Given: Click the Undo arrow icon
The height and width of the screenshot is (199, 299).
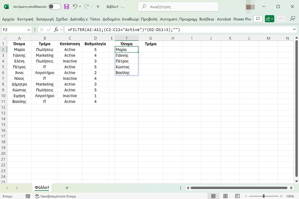Looking at the screenshot, I should pos(75,7).
